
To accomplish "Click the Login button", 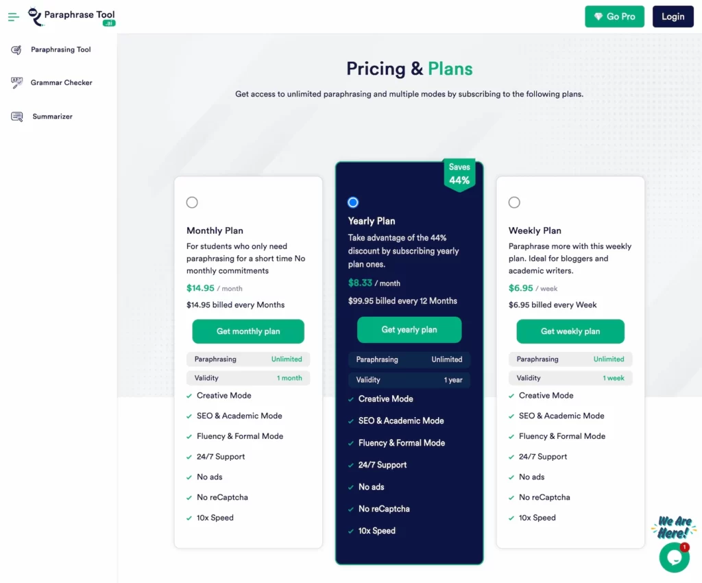I will [x=673, y=16].
